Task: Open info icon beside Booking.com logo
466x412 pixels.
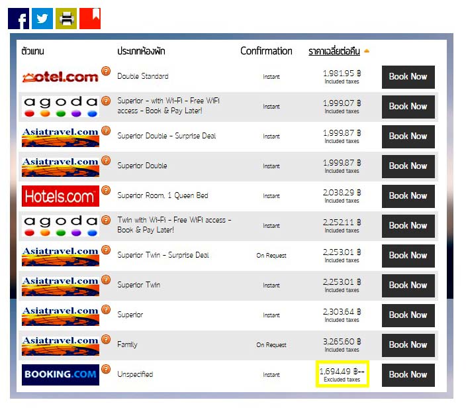Action: 106,369
